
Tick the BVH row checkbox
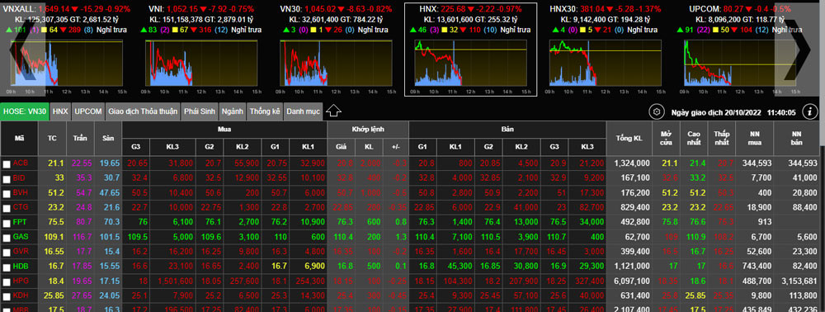[x=7, y=194]
